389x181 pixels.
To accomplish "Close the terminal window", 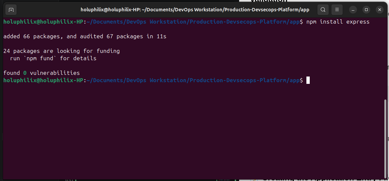I will point(379,10).
